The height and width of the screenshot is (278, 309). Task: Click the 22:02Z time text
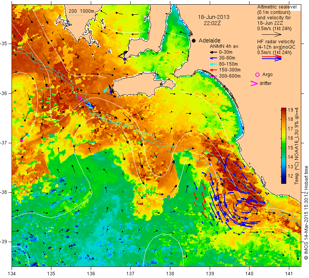pos(212,23)
